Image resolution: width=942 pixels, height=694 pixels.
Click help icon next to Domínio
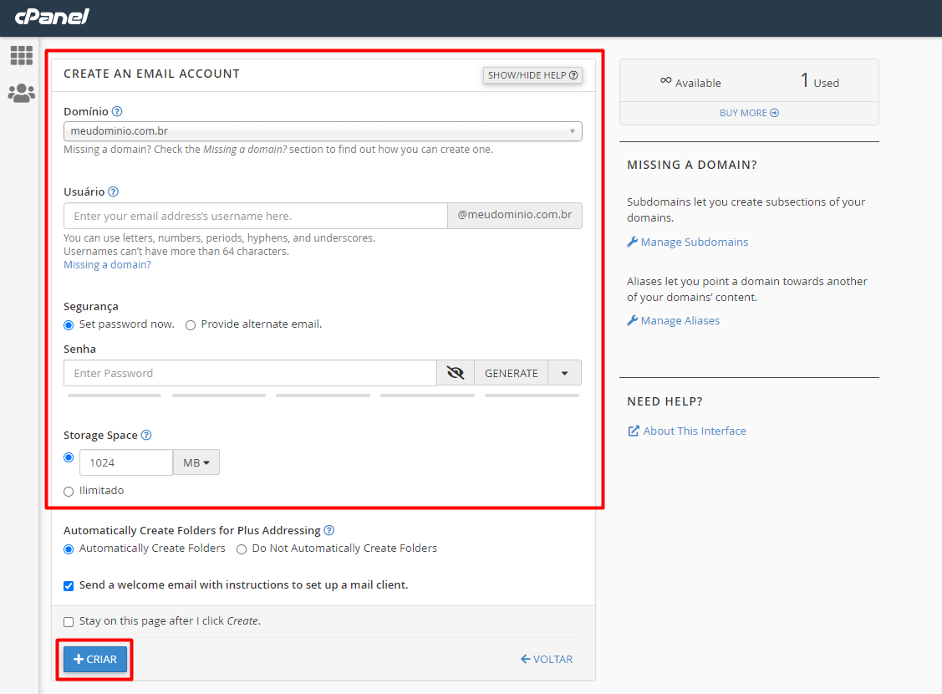[117, 111]
